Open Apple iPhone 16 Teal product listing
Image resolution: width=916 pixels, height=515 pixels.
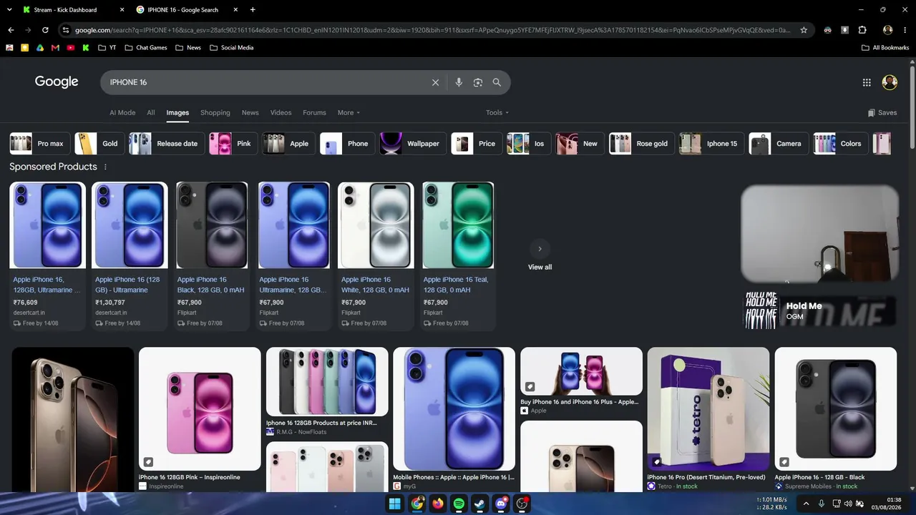458,255
